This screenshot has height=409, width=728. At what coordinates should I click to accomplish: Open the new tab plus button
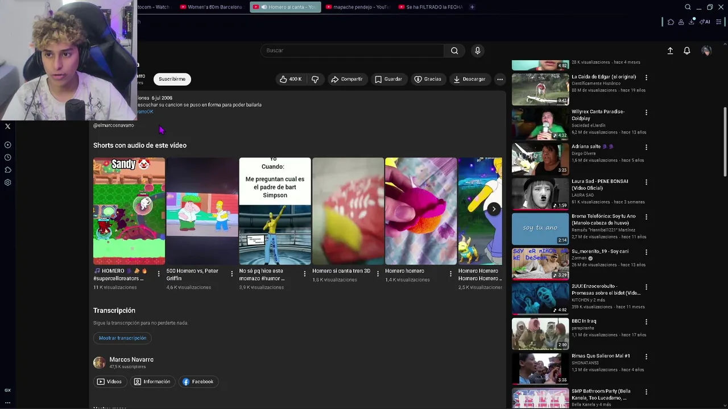[472, 7]
